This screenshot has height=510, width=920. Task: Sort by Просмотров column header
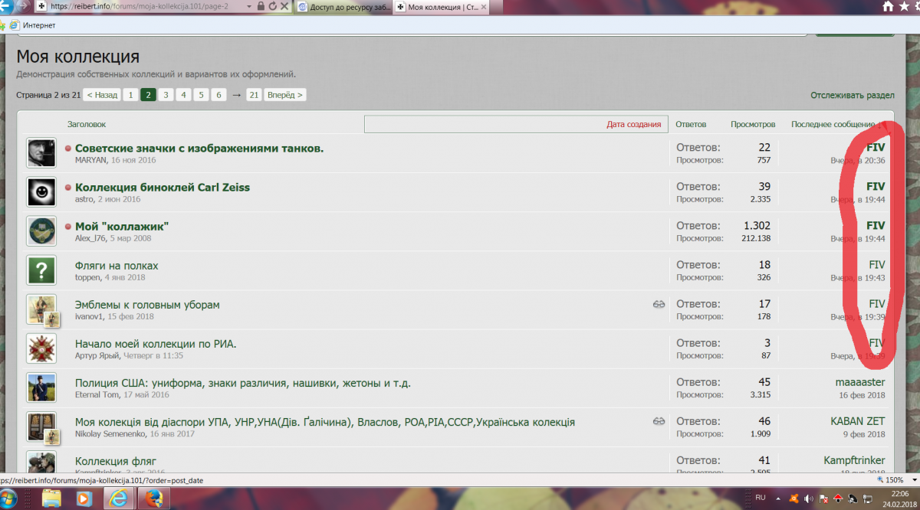coord(753,124)
